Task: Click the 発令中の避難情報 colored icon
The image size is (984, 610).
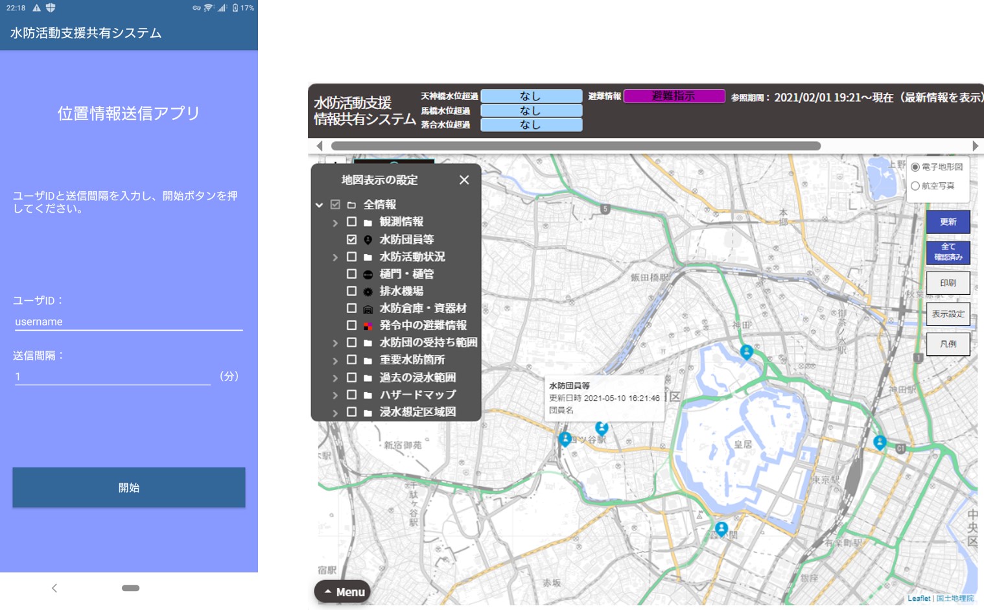Action: coord(368,326)
